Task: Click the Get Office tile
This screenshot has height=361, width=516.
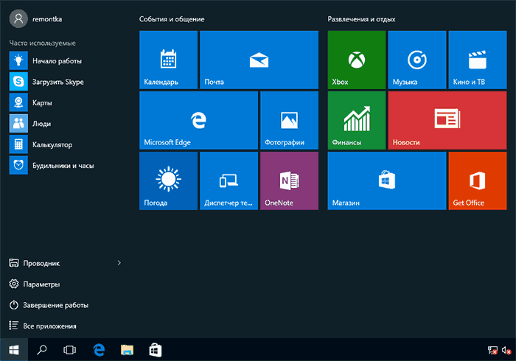Action: pos(477,180)
